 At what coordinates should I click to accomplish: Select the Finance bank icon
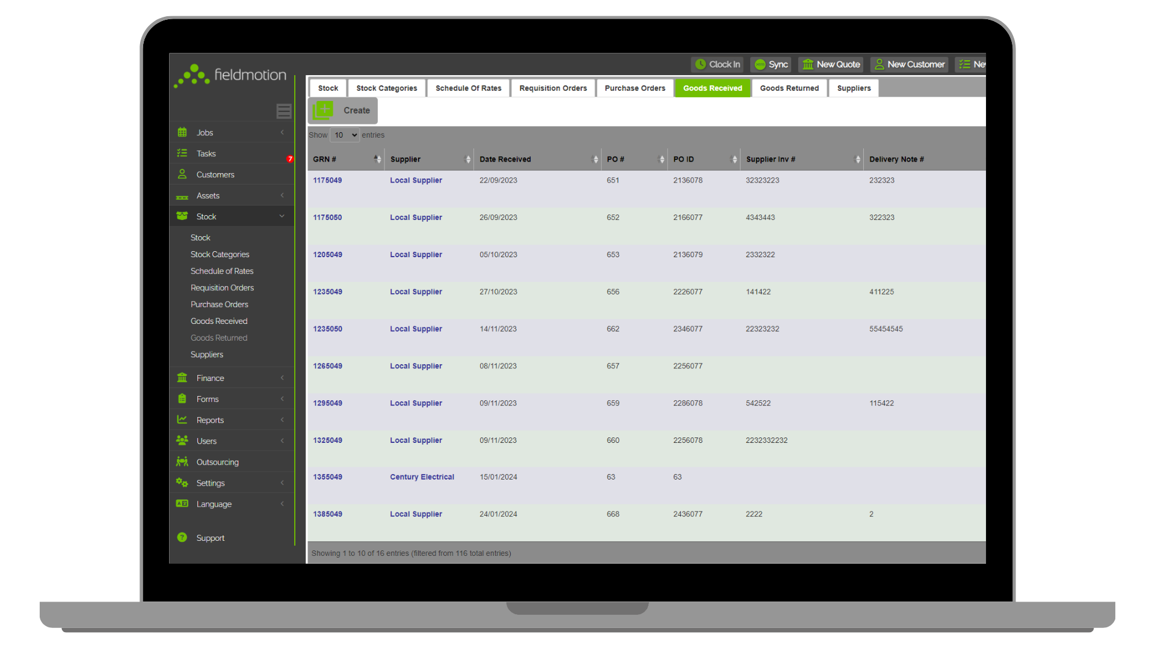[182, 377]
